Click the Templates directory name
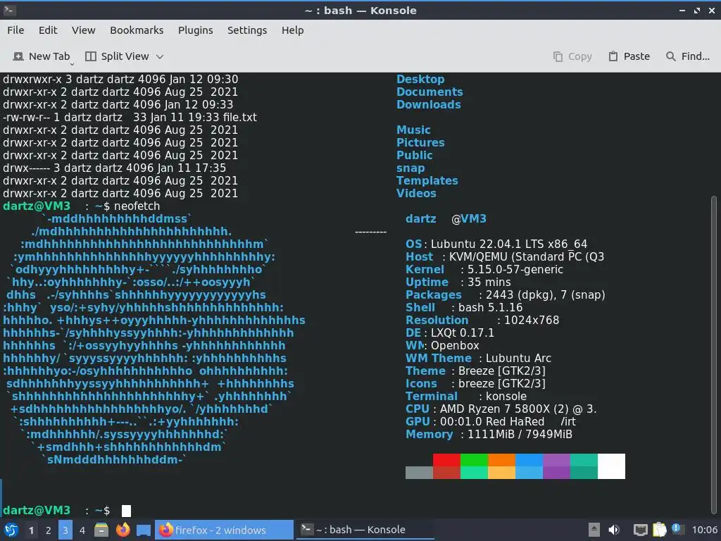The width and height of the screenshot is (721, 541). tap(427, 180)
